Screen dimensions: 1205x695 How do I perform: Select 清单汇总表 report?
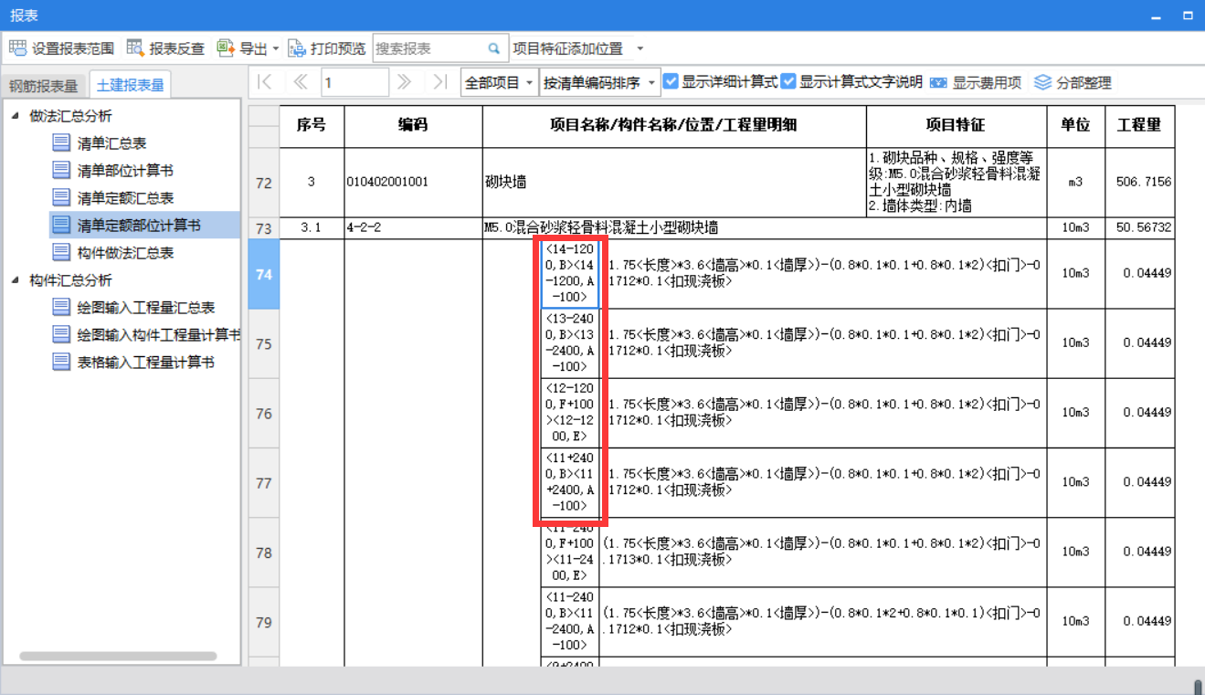point(111,143)
